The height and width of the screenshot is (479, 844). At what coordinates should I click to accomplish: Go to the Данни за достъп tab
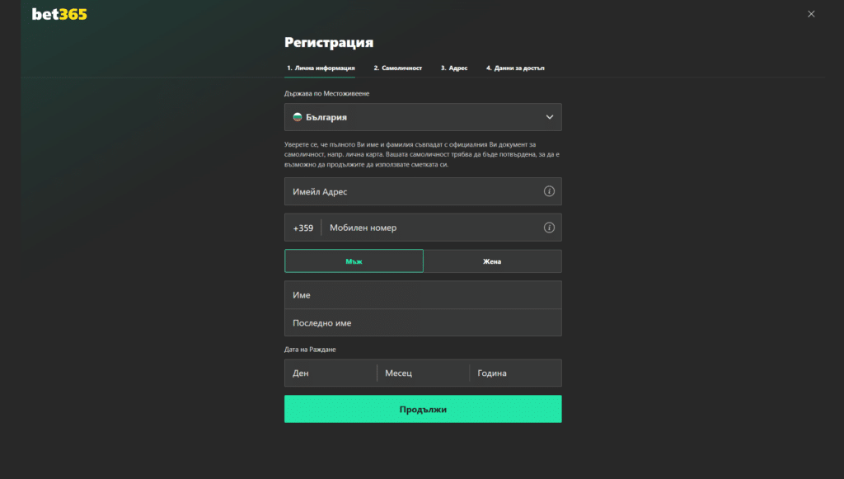[515, 68]
